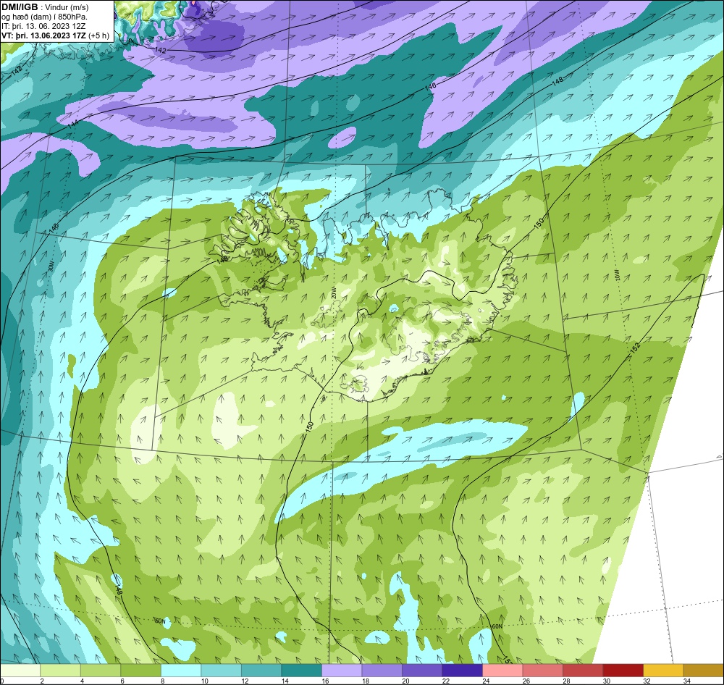This screenshot has width=724, height=685.
Task: Choose the dark red swatch between 30 and 32
Action: pyautogui.click(x=623, y=670)
